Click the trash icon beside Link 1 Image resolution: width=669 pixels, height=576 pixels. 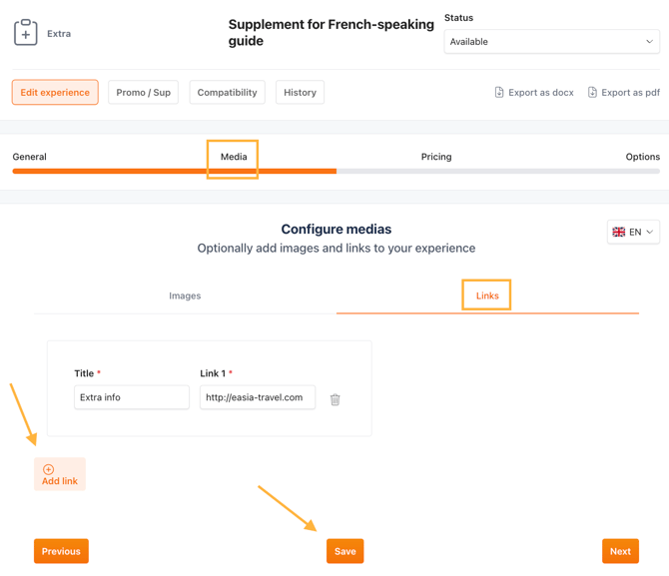coord(335,399)
